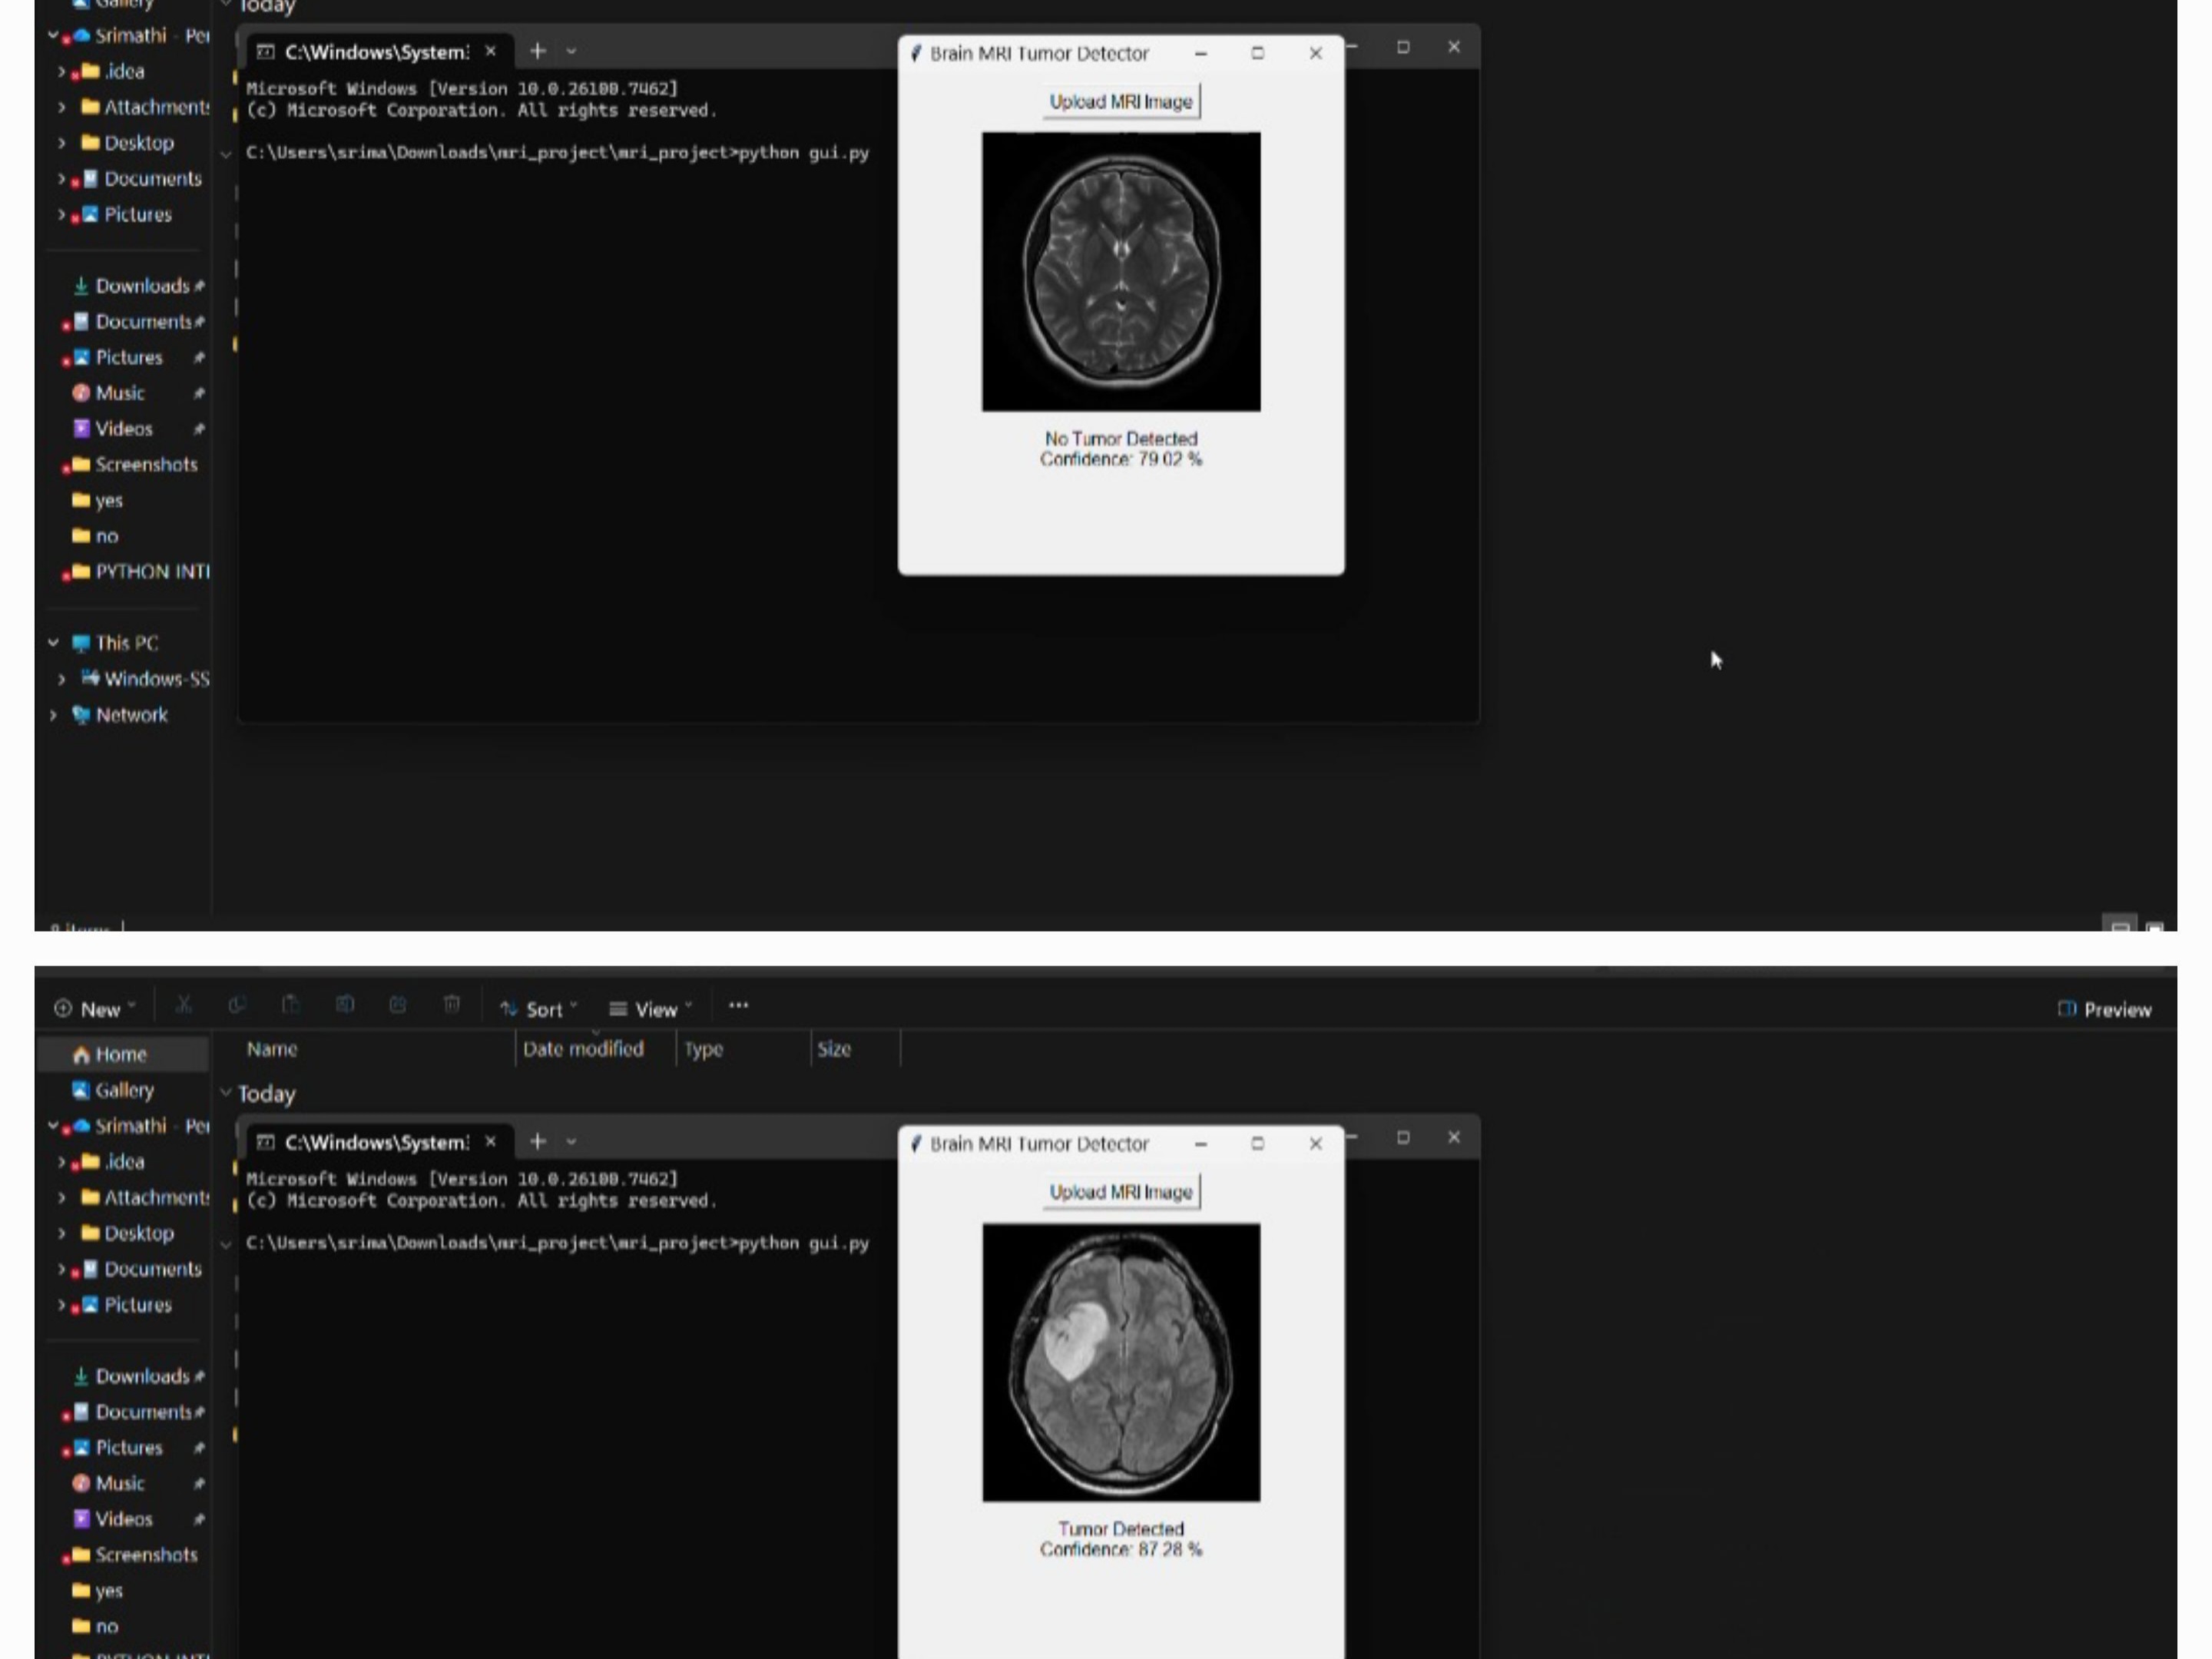The width and height of the screenshot is (2212, 1659).
Task: Toggle the Preview pane button
Action: [x=2104, y=1009]
